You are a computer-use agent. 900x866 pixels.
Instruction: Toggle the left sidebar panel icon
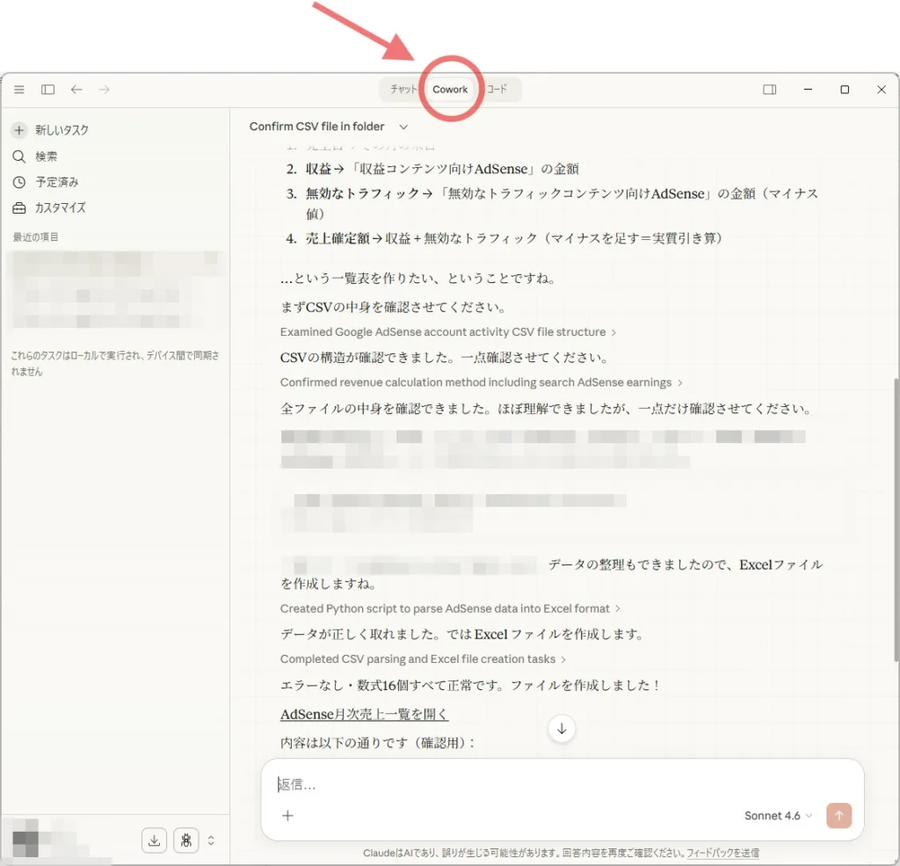coord(48,90)
